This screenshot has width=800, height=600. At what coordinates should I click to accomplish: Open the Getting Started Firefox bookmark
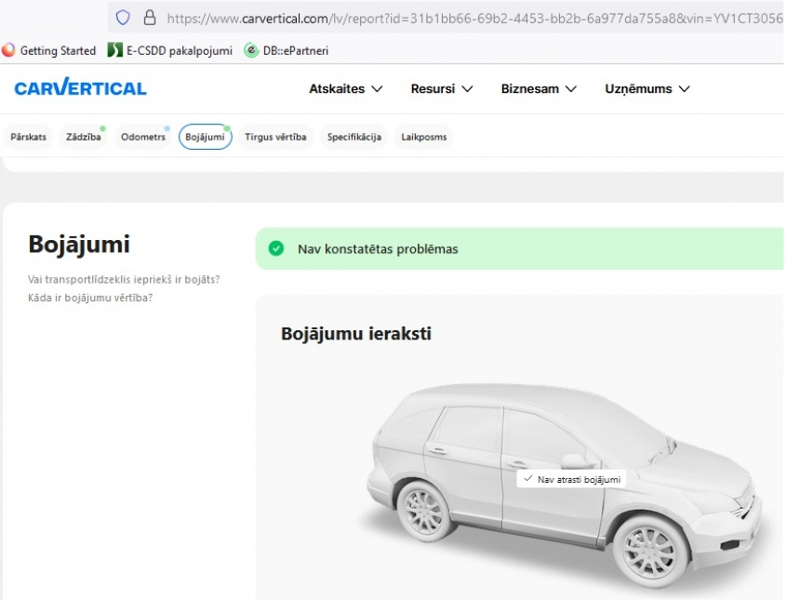pyautogui.click(x=49, y=50)
